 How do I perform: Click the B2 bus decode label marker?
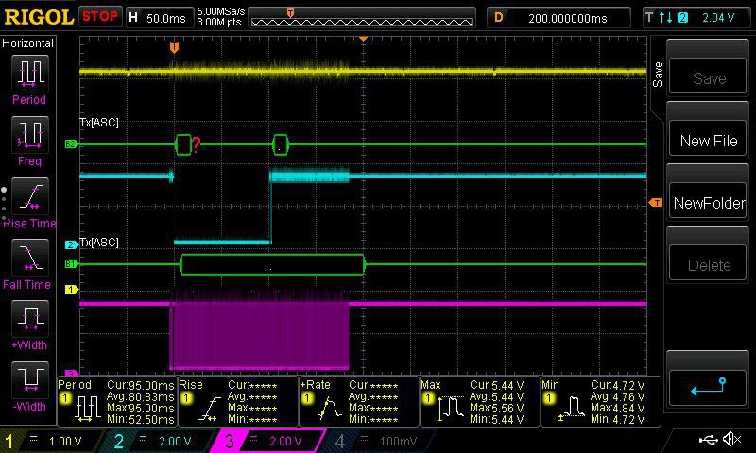(71, 144)
